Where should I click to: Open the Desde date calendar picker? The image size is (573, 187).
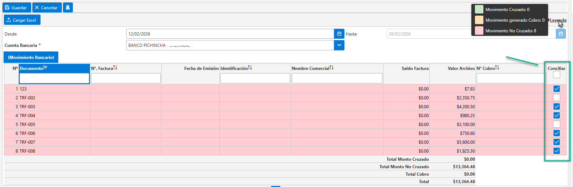tap(339, 34)
